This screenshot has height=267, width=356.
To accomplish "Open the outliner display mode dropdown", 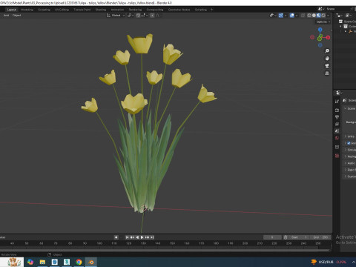I will click(x=349, y=16).
